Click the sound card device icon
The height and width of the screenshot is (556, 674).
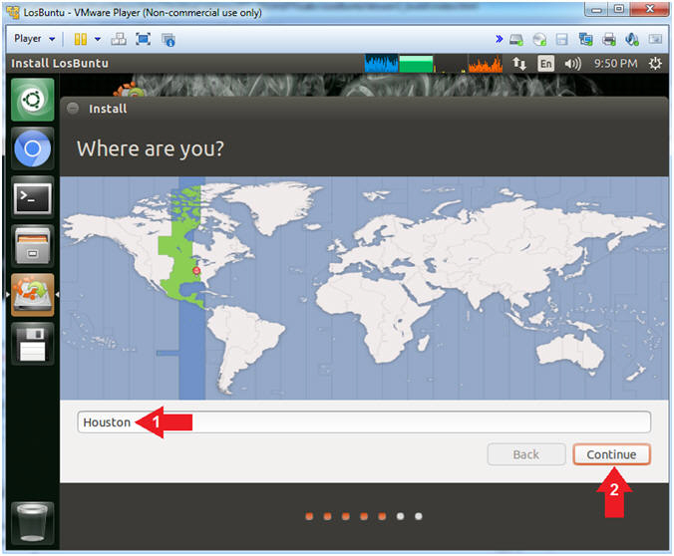click(x=632, y=40)
